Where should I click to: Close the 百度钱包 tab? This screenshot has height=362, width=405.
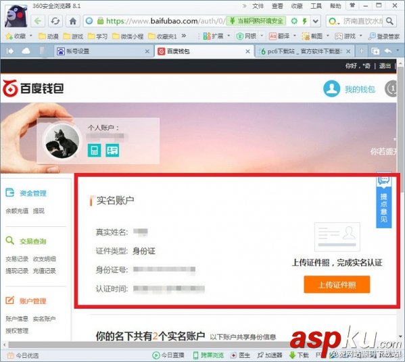coord(247,51)
